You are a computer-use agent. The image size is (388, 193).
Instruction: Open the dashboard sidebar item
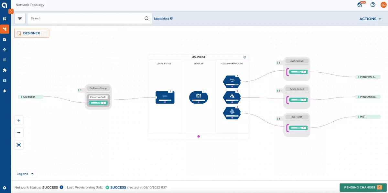[x=5, y=19]
